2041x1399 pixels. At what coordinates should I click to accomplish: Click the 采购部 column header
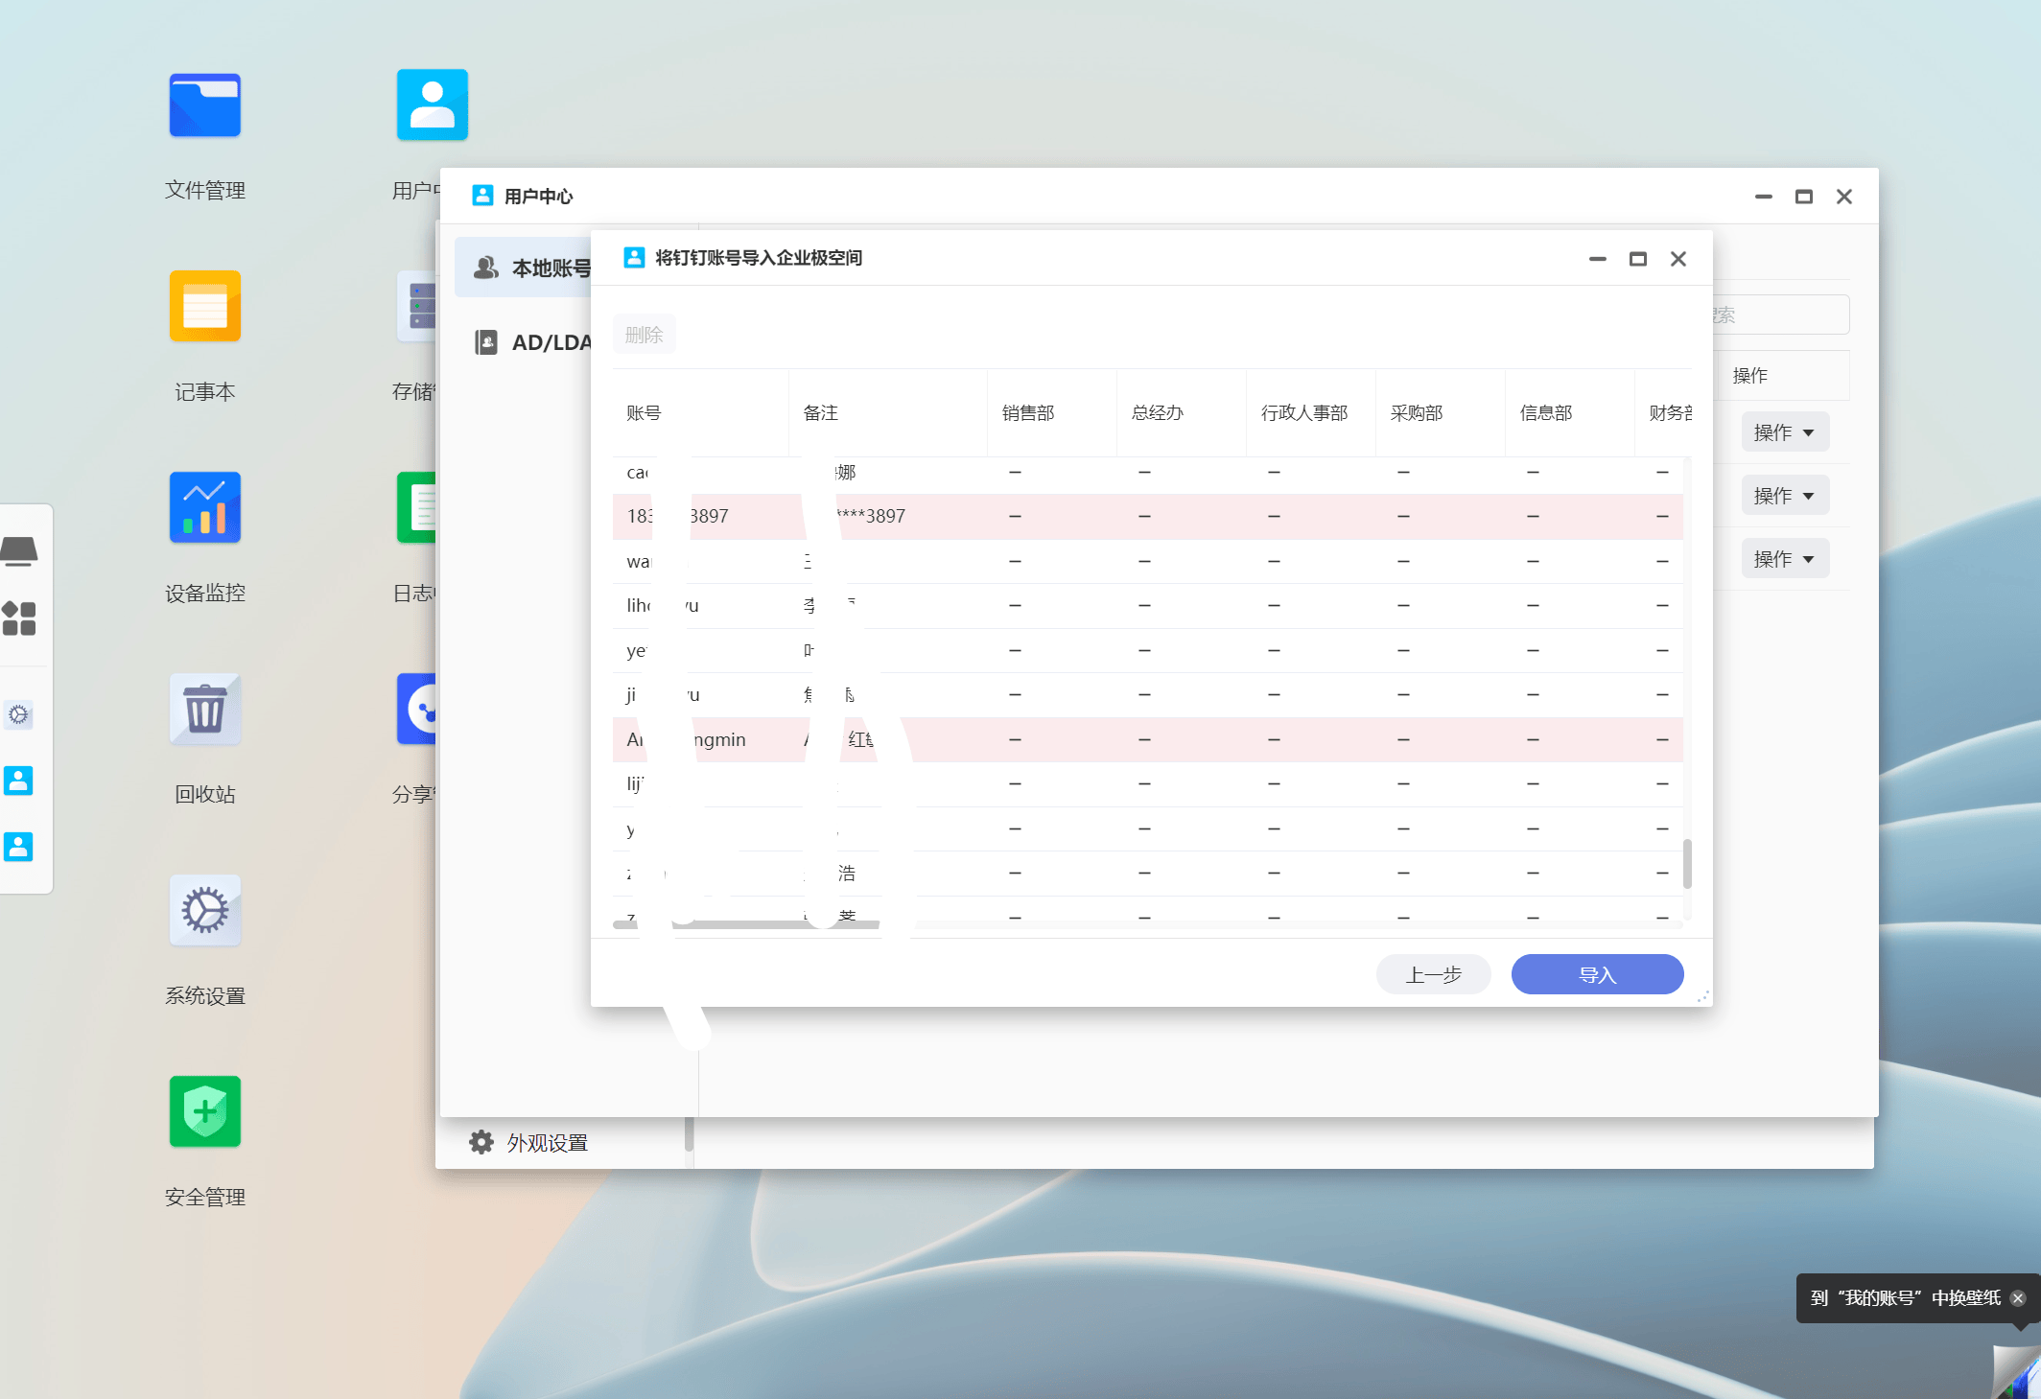point(1441,412)
